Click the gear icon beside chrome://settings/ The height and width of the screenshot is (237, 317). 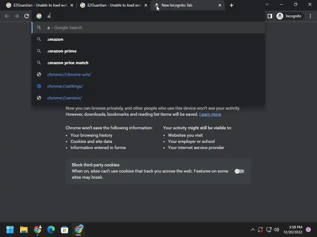pos(39,86)
